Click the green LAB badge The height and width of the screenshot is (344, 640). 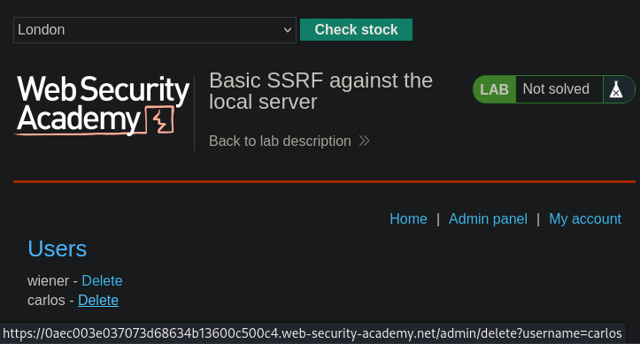click(x=494, y=89)
